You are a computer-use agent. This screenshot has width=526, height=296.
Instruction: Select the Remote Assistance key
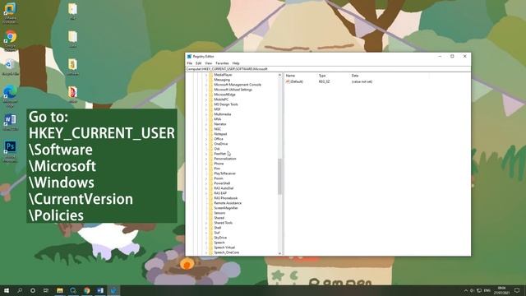click(x=228, y=203)
